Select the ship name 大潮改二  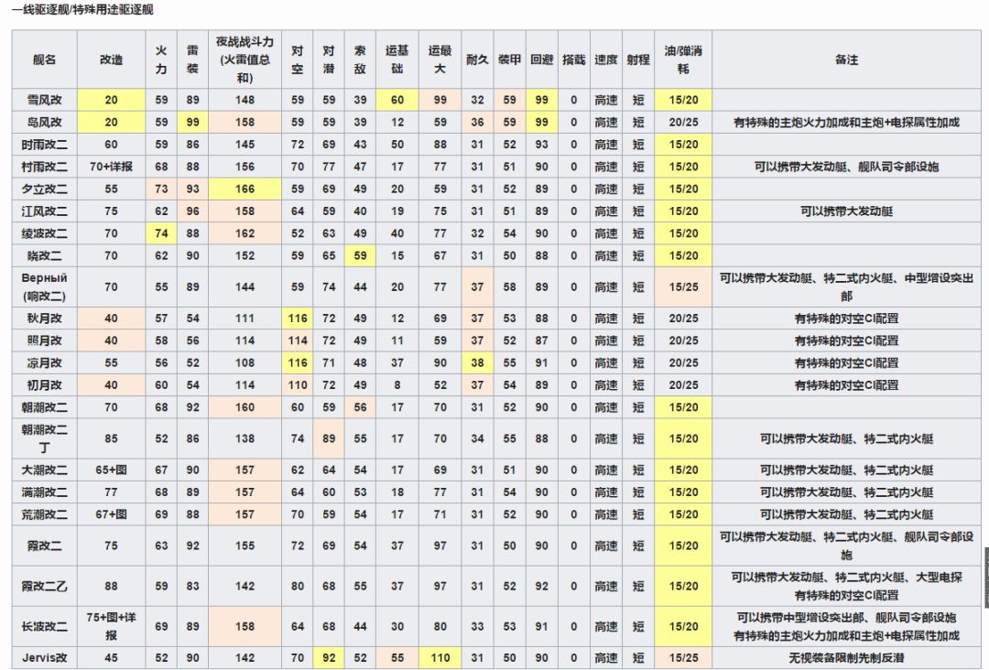(x=44, y=470)
